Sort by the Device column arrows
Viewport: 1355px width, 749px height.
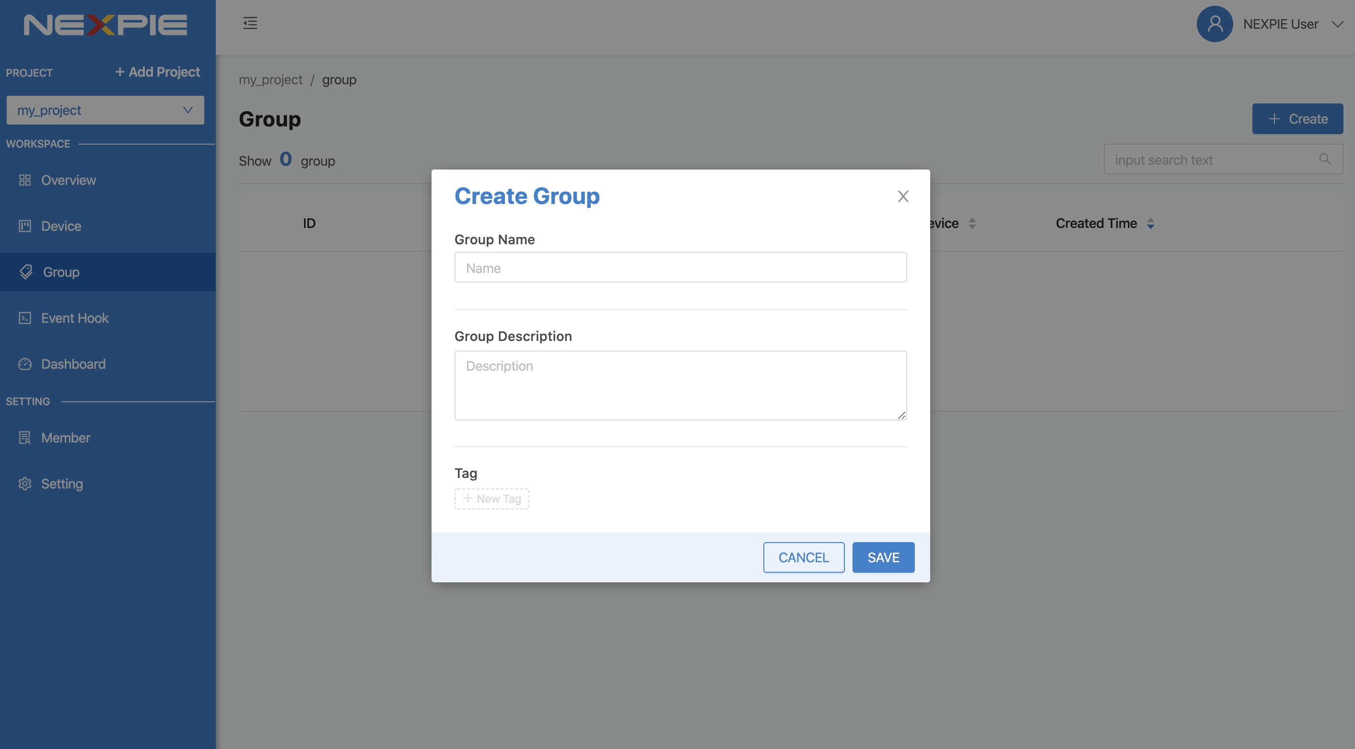point(972,224)
